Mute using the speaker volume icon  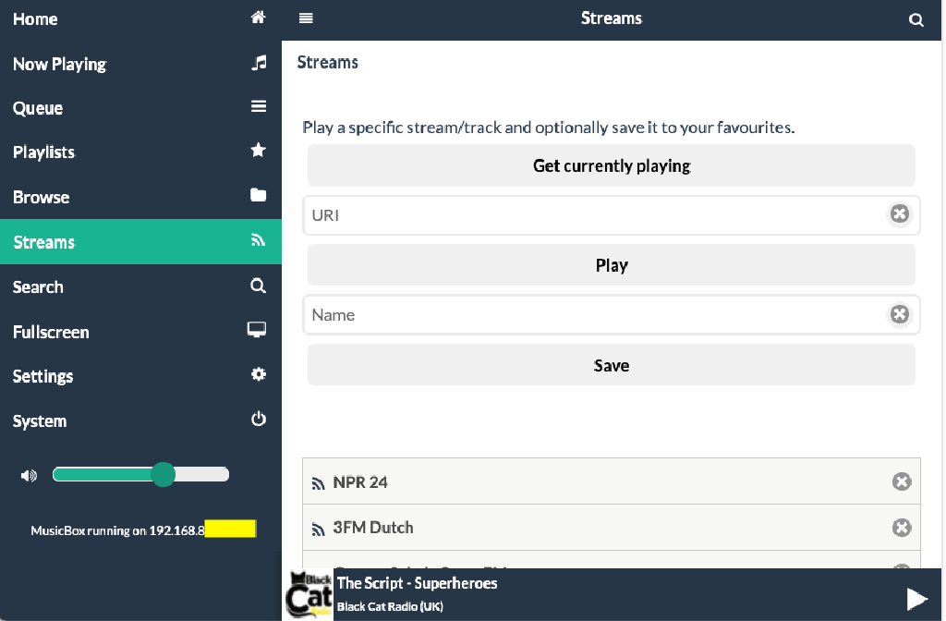(x=29, y=476)
